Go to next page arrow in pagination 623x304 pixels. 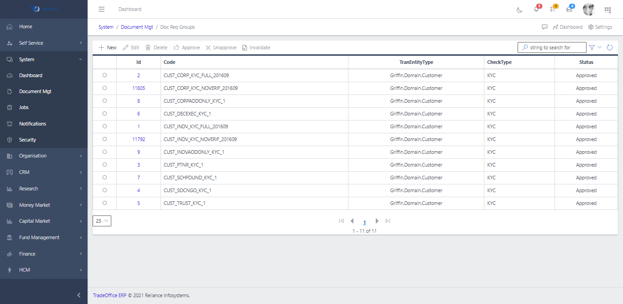click(377, 221)
